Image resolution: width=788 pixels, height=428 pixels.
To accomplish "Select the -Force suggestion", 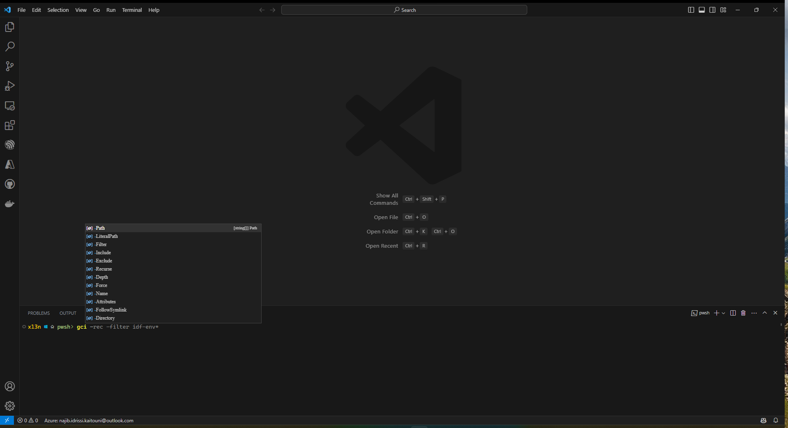I will coord(173,285).
